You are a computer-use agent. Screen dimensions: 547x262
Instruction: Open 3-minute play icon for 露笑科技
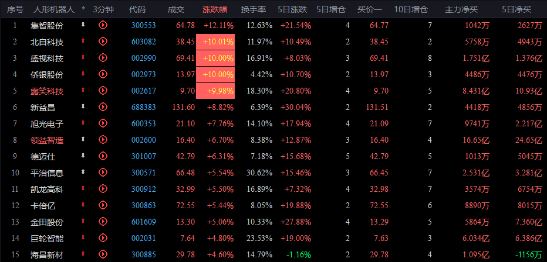coord(103,90)
